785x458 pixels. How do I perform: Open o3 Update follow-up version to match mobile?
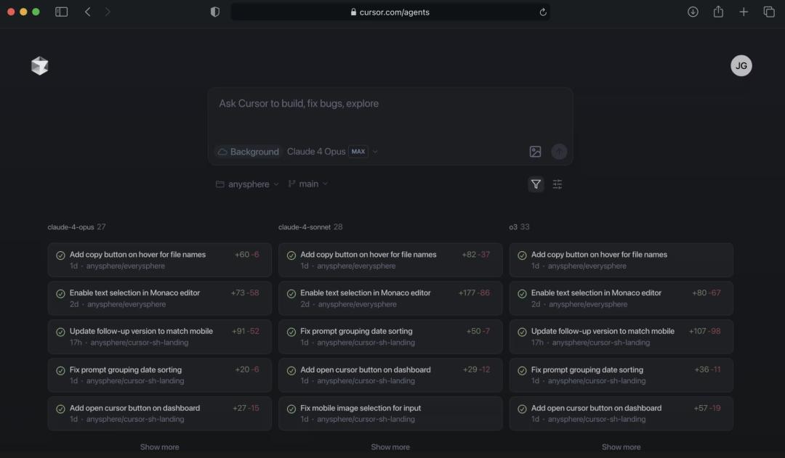(621, 337)
